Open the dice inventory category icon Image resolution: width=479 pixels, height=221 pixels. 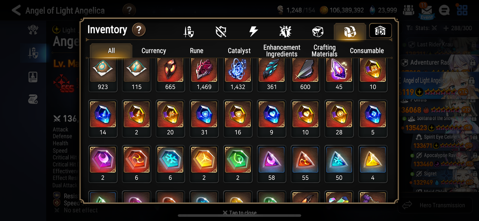pyautogui.click(x=317, y=31)
